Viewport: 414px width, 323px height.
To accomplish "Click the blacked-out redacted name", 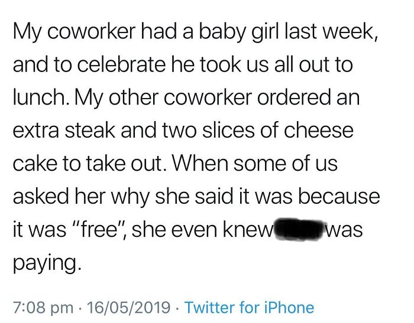I will tap(297, 228).
